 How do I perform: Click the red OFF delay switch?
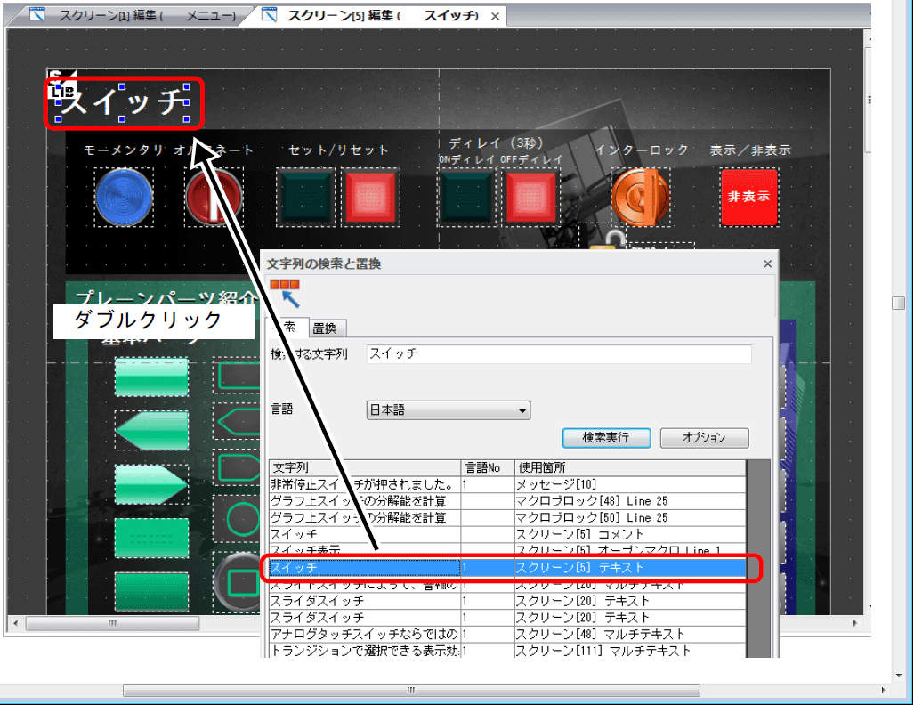click(x=530, y=197)
